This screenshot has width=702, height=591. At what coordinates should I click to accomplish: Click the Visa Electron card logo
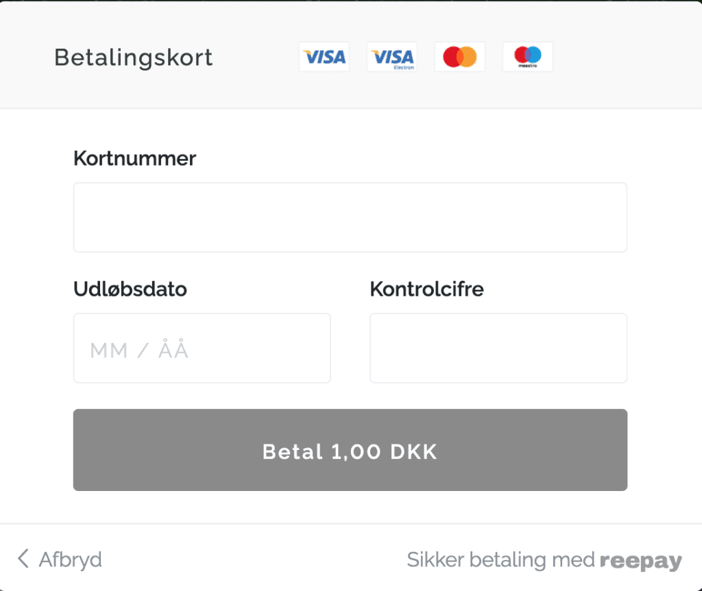point(391,57)
